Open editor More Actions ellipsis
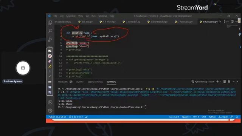 coord(236,22)
